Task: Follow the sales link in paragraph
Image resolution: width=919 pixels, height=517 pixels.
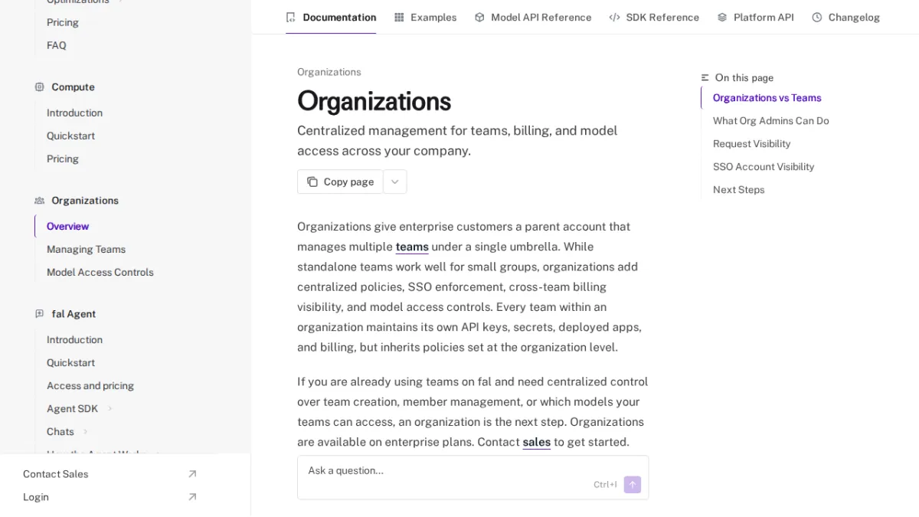Action: [x=537, y=442]
